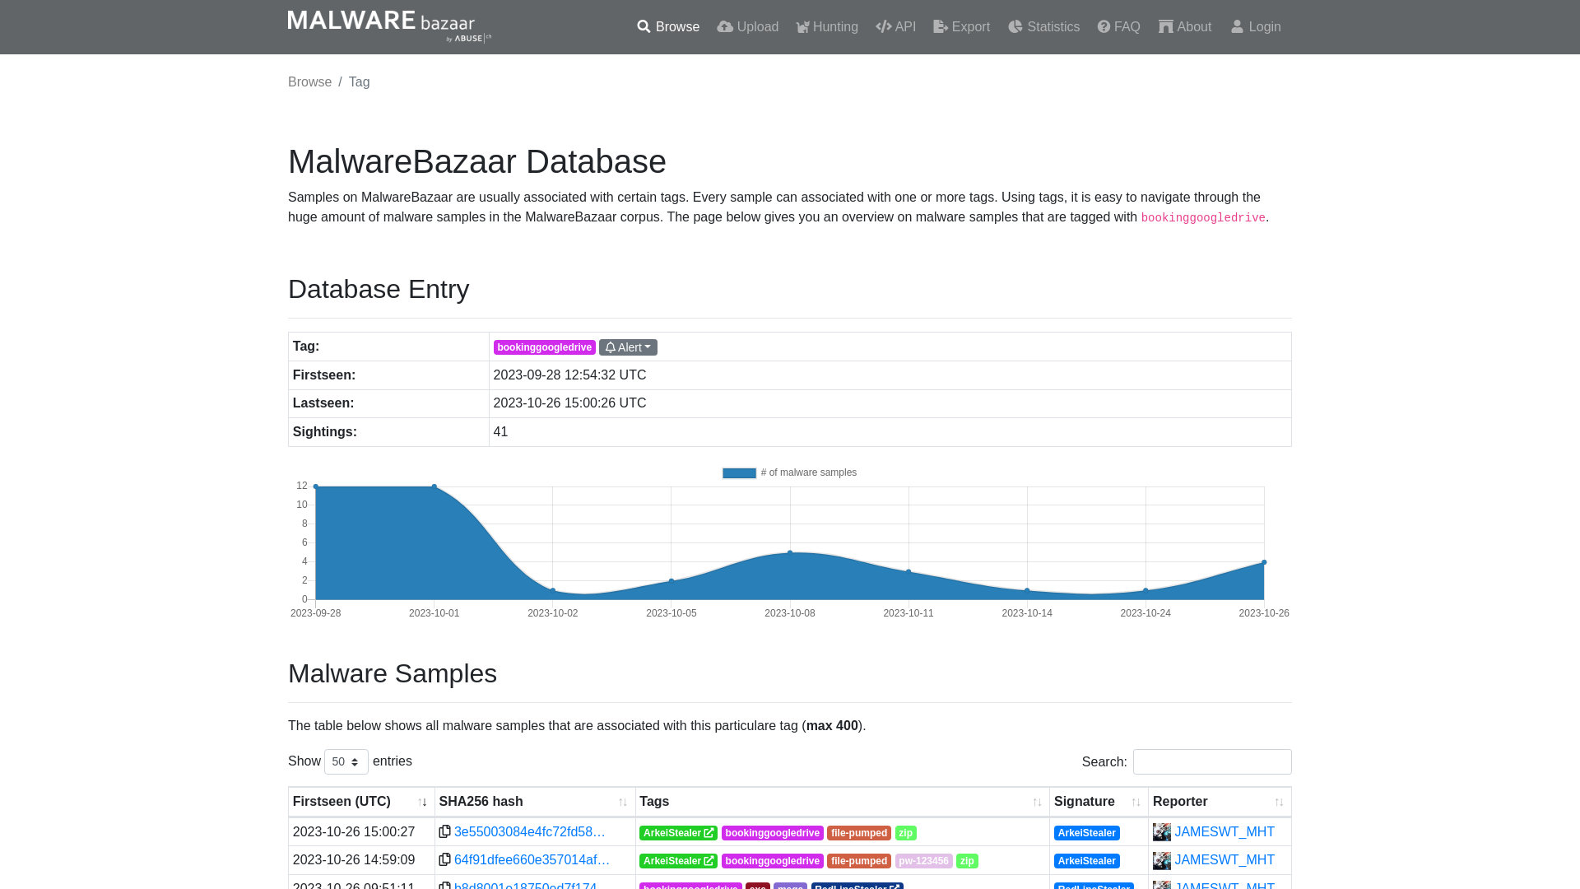Click bookinggoogledrive tag in 14:59:09 row

click(x=772, y=861)
